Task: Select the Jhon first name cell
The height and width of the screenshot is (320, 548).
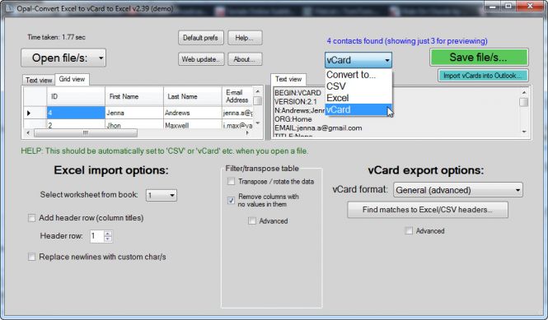Action: click(134, 124)
